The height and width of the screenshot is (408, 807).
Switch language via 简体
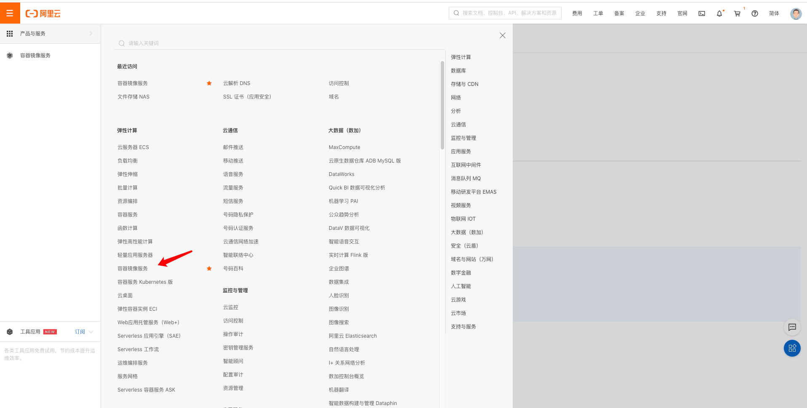pos(774,13)
